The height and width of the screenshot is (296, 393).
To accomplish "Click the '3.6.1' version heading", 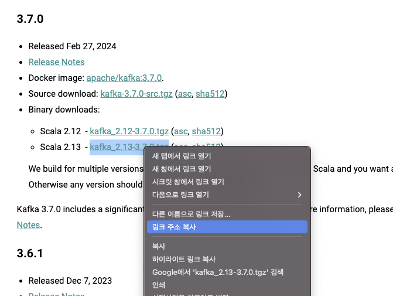I will tap(30, 253).
